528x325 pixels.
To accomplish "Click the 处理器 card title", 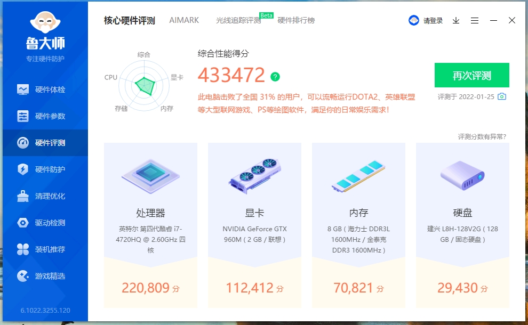I will click(150, 213).
